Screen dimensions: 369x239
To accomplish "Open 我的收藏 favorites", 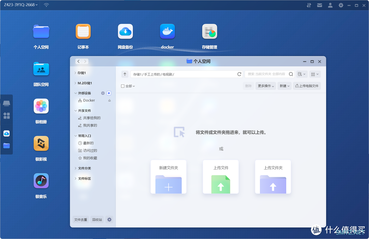I will (87, 158).
